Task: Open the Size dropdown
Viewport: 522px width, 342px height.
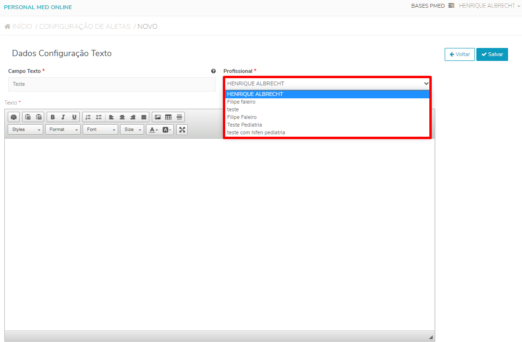Action: (x=132, y=130)
